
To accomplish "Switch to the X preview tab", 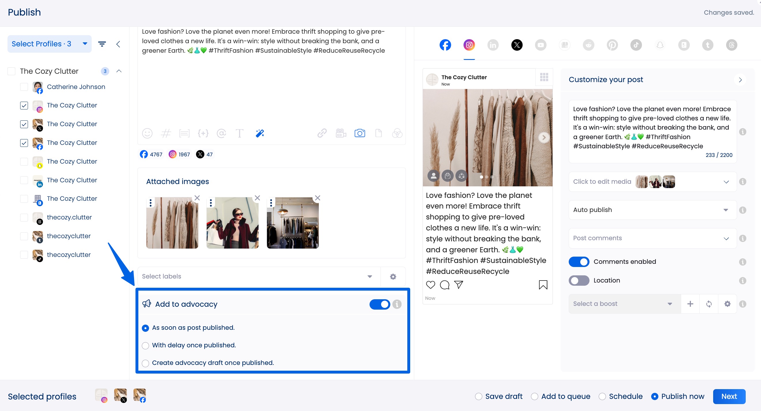I will click(x=517, y=45).
